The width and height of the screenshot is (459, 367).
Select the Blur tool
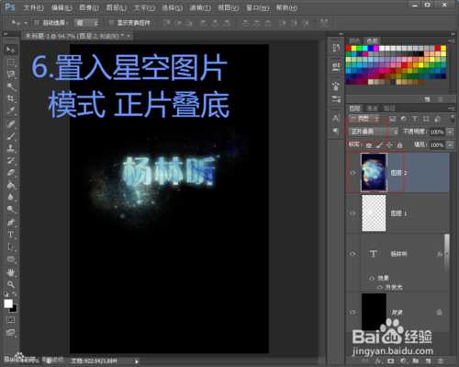tap(11, 197)
